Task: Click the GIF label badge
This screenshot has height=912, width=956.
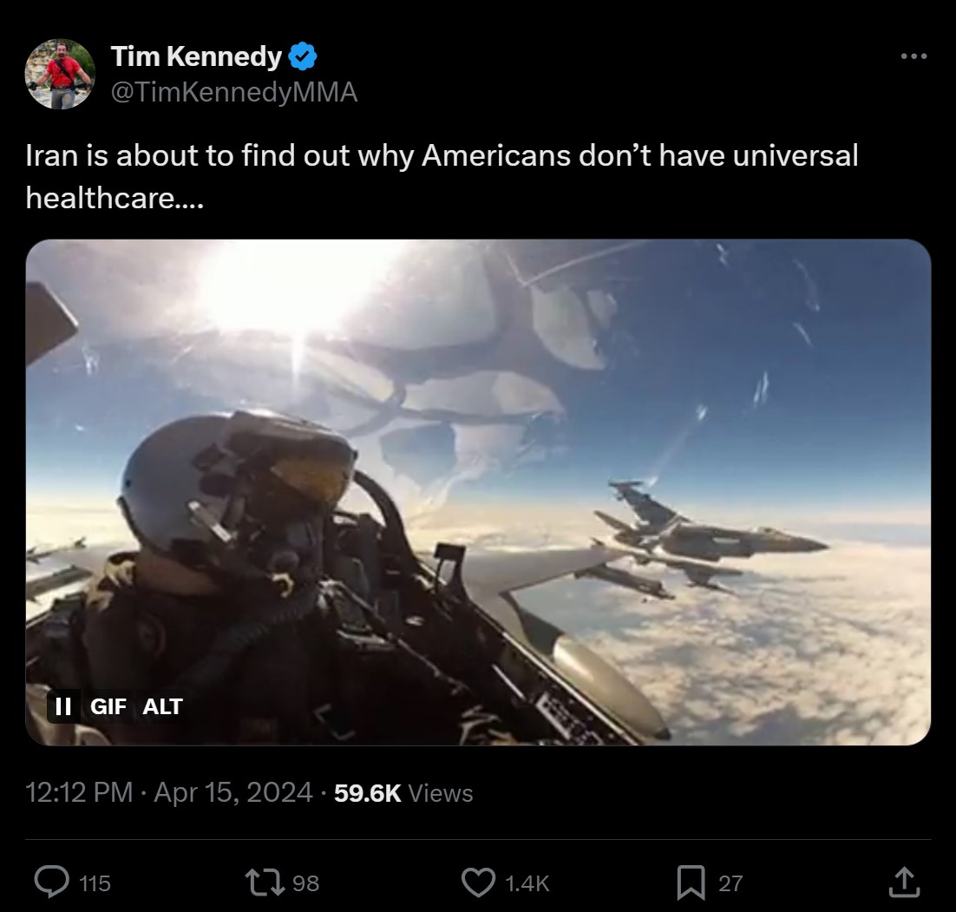Action: [x=108, y=706]
